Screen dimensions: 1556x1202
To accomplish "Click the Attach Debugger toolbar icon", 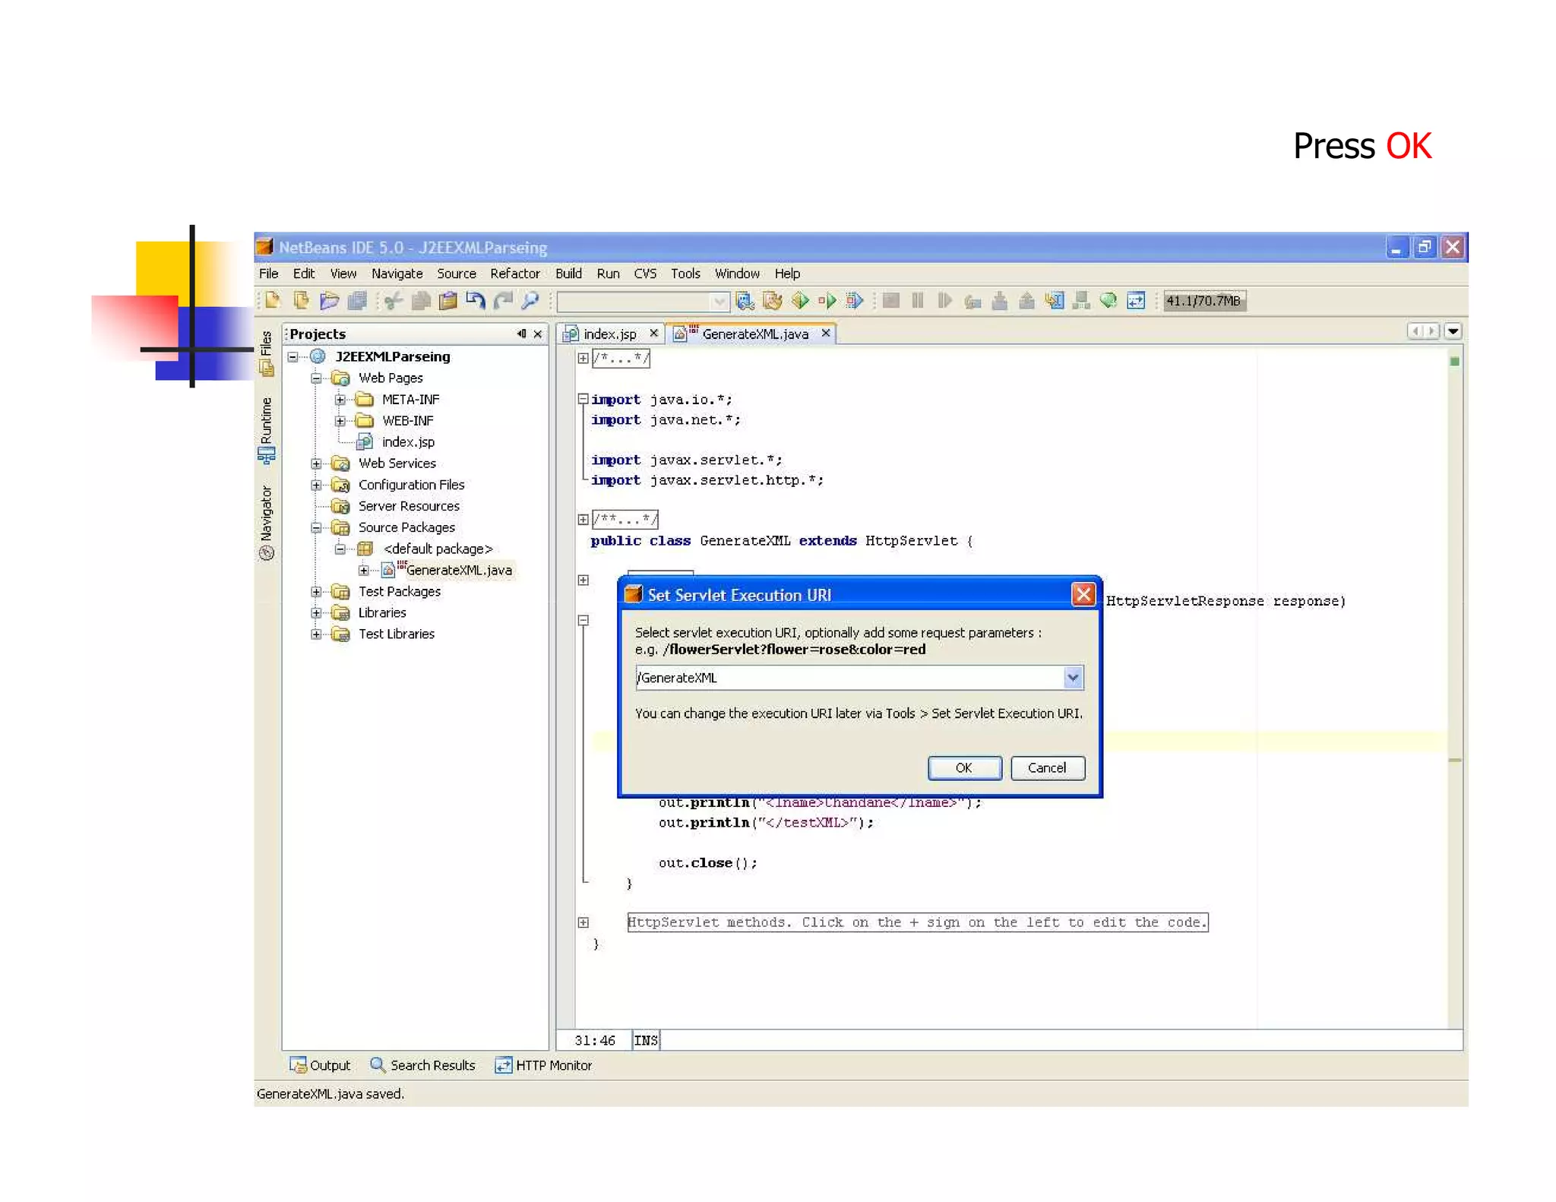I will [855, 301].
